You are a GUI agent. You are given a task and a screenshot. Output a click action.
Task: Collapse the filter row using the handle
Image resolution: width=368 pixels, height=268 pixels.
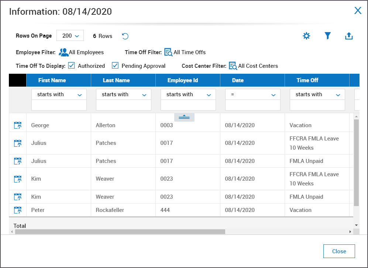(x=184, y=117)
